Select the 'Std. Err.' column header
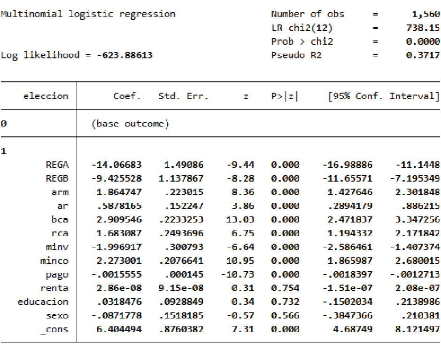 tap(183, 96)
